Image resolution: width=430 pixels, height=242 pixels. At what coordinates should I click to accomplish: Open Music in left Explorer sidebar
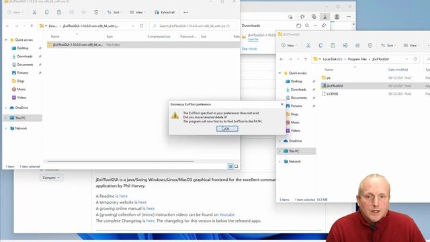(21, 89)
